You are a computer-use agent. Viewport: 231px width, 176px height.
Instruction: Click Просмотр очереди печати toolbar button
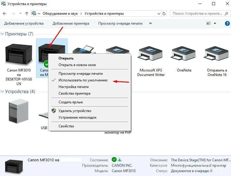tap(120, 23)
